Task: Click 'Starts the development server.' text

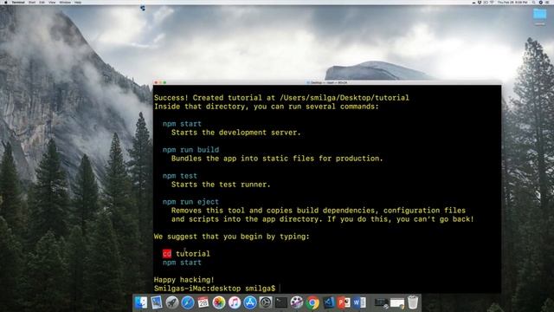Action: pos(235,133)
